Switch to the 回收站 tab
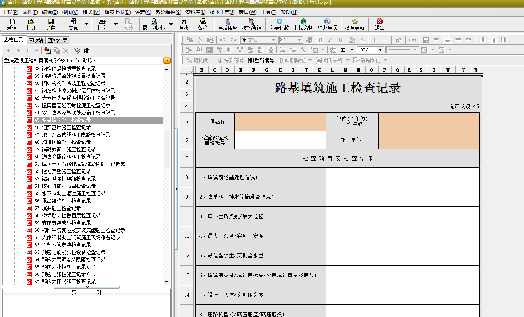This screenshot has width=524, height=317. (x=36, y=40)
